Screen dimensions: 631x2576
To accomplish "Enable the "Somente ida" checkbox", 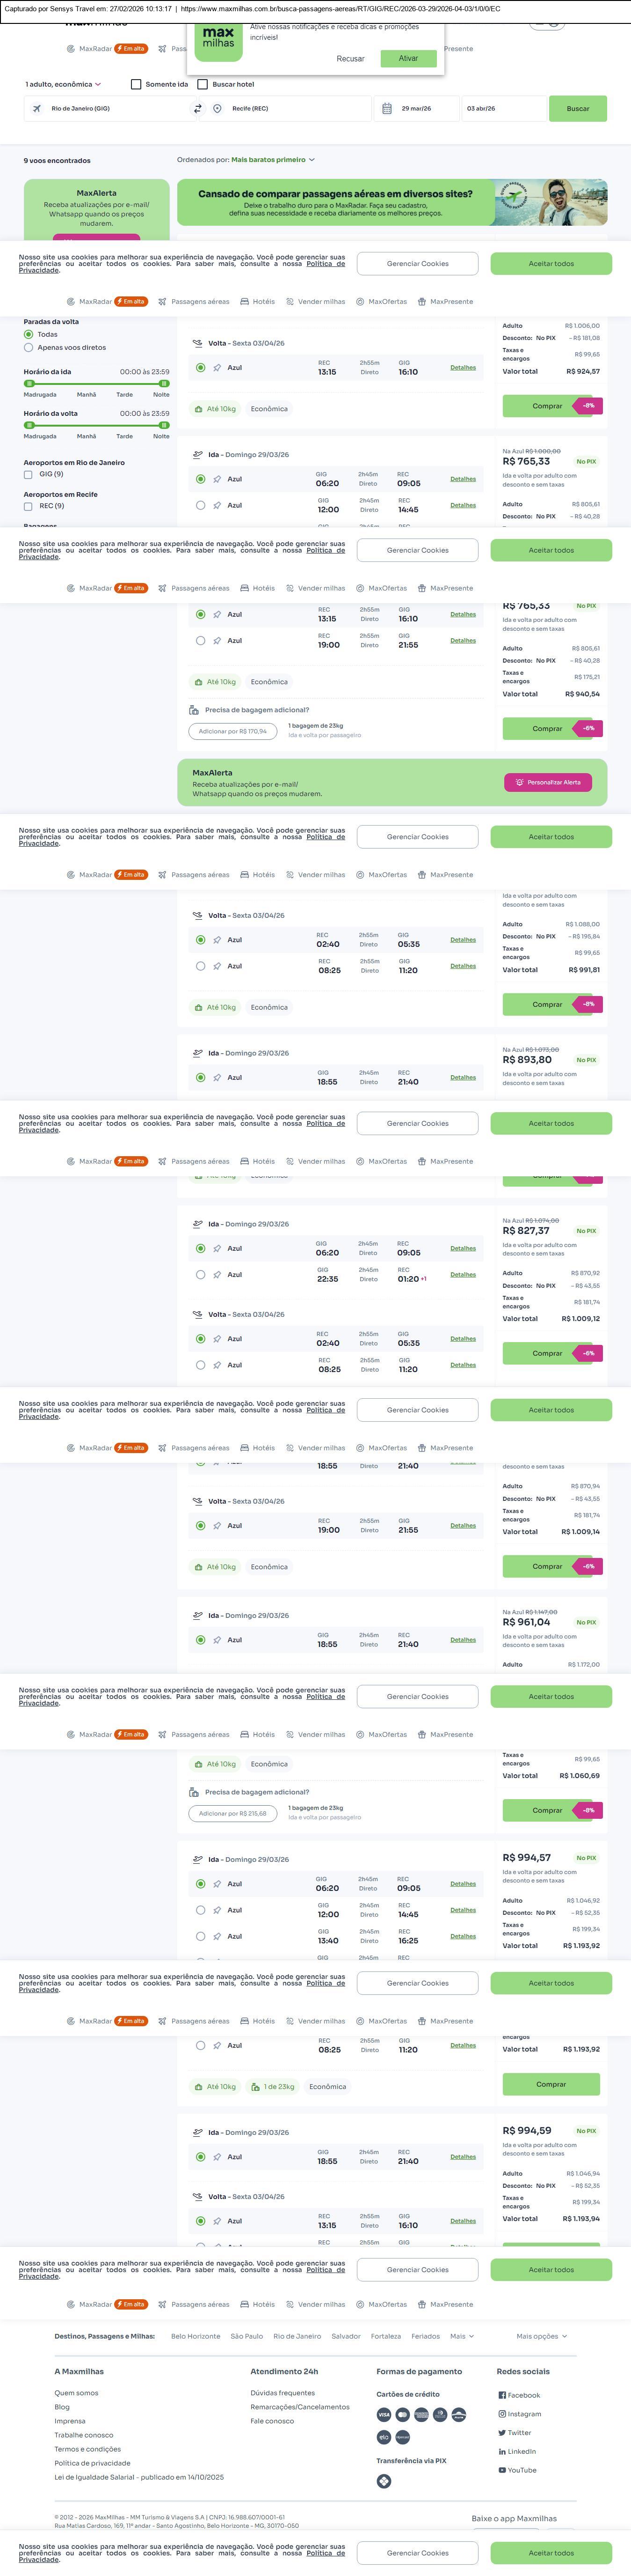I will (137, 84).
